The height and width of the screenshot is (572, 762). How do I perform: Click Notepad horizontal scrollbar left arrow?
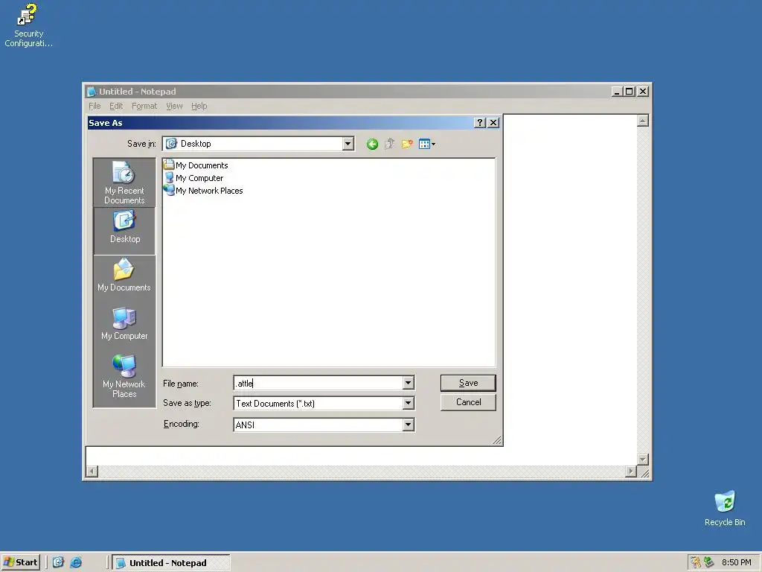click(x=92, y=471)
